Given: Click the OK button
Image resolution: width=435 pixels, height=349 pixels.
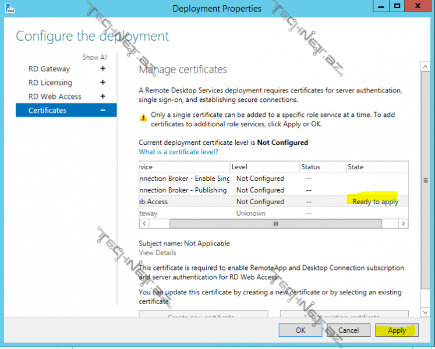Looking at the screenshot, I should click(x=300, y=330).
